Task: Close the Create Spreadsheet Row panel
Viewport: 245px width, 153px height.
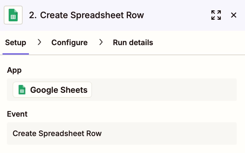Action: (x=234, y=15)
